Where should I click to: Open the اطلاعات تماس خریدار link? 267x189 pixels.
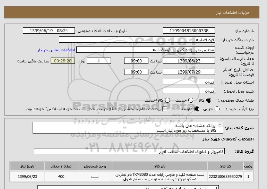56,50
